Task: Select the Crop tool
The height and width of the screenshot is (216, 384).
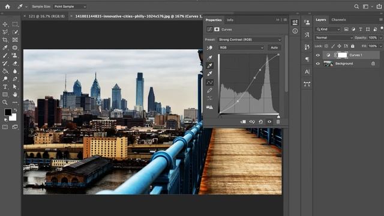Action: coord(5,40)
